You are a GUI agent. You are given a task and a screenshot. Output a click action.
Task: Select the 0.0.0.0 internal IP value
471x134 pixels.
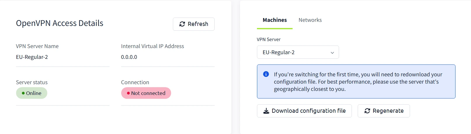coord(129,57)
